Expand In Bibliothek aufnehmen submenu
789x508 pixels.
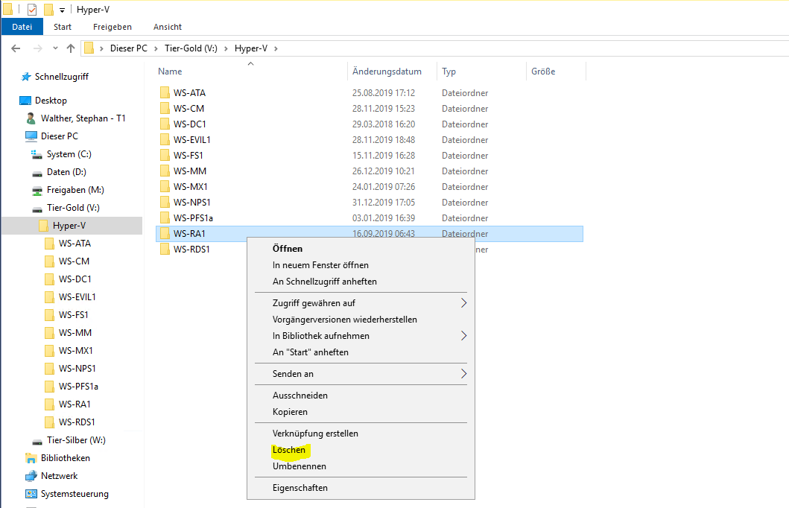click(361, 336)
